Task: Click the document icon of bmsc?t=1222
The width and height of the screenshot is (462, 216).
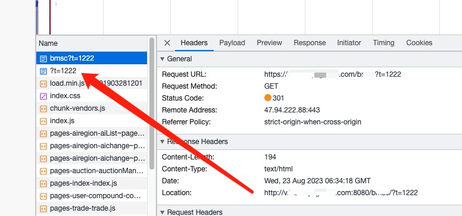Action: [x=43, y=59]
